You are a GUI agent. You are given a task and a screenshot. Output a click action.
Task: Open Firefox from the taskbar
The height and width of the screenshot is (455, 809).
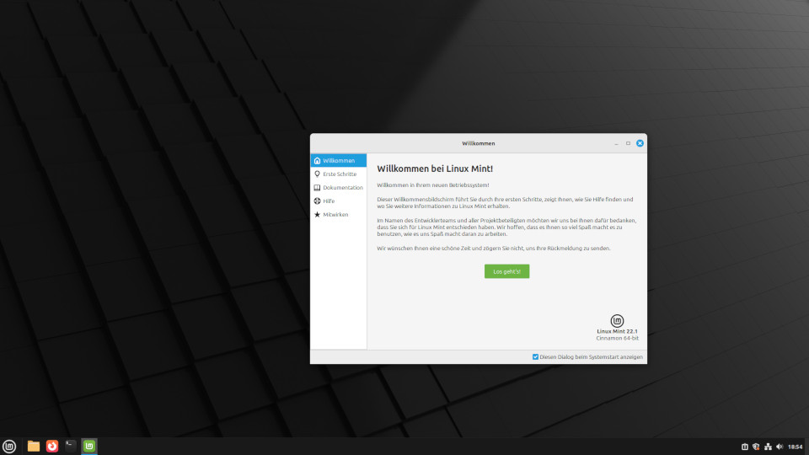coord(52,447)
